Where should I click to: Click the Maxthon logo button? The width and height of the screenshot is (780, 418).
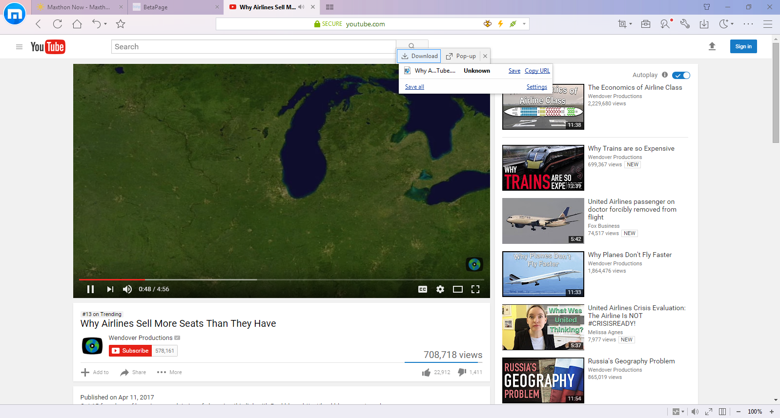[14, 14]
